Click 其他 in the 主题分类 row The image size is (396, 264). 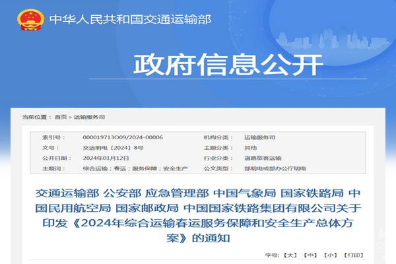point(250,148)
